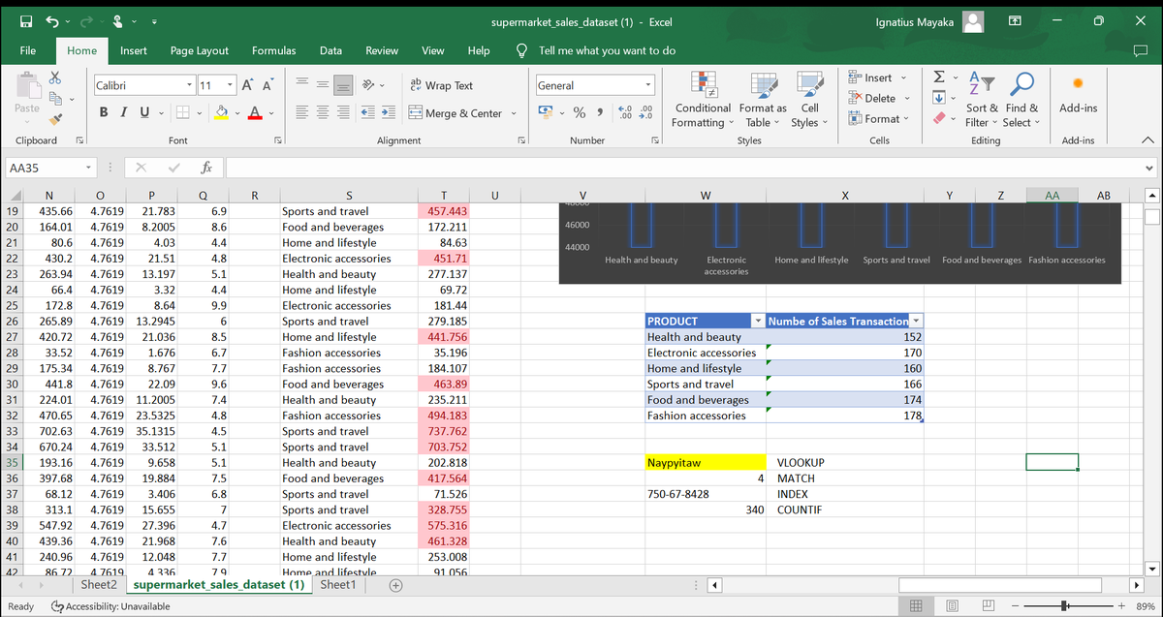Image resolution: width=1163 pixels, height=617 pixels.
Task: Click the Format Painter brush icon
Action: [55, 119]
